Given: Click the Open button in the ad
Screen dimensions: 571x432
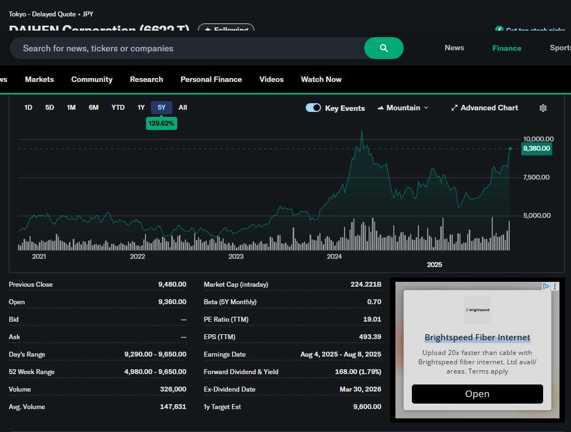Looking at the screenshot, I should (477, 394).
